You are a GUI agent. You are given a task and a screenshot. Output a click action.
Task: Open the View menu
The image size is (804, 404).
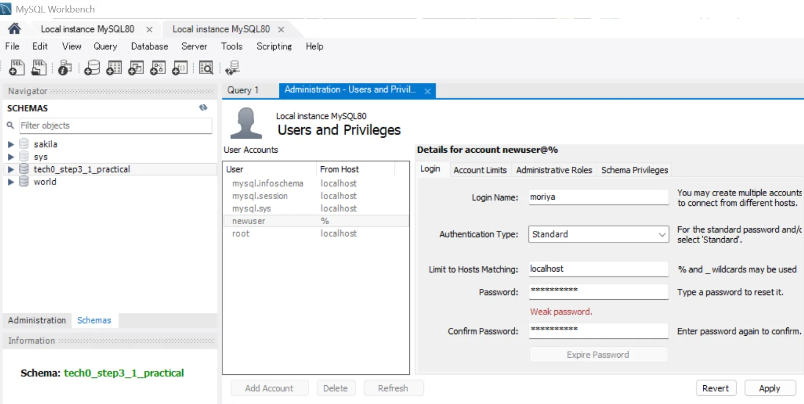click(72, 46)
